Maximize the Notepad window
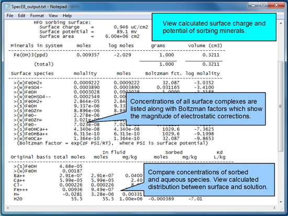The height and width of the screenshot is (216, 288). coord(263,5)
